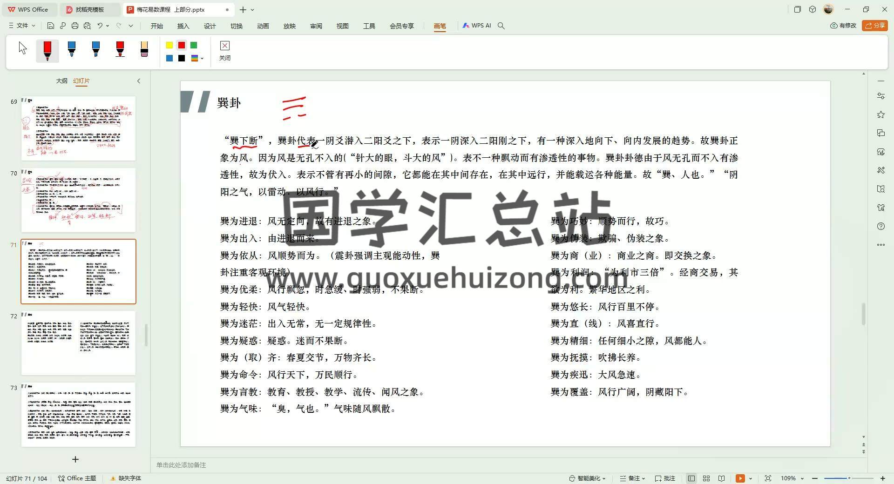This screenshot has height=484, width=894.
Task: Open new tab with plus button
Action: coord(243,9)
